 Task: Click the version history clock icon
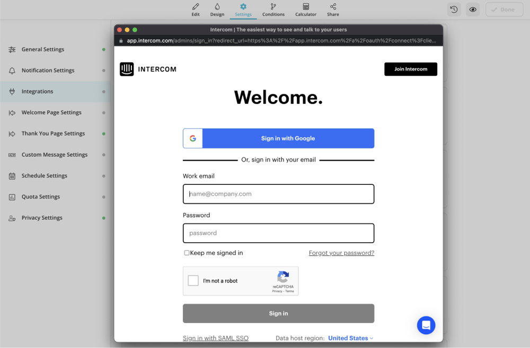pos(454,10)
